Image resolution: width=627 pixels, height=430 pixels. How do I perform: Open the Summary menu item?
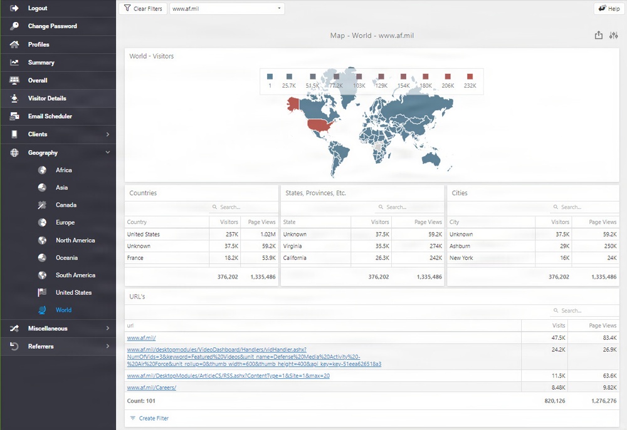point(58,63)
